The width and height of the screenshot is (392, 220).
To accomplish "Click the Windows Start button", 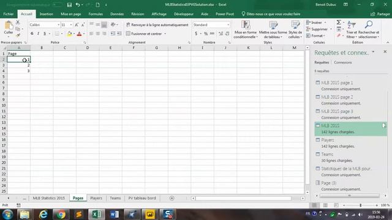I will coord(7,215).
